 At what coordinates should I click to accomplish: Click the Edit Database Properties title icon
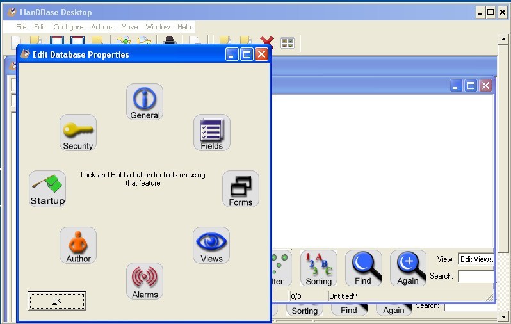[x=25, y=54]
